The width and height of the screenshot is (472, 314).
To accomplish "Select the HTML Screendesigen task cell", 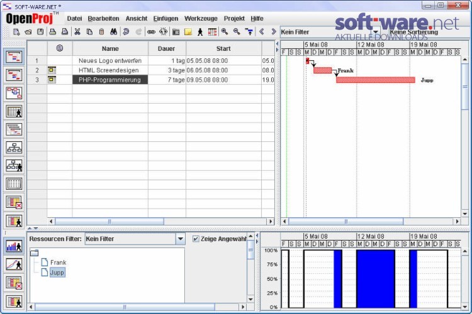I will (110, 70).
